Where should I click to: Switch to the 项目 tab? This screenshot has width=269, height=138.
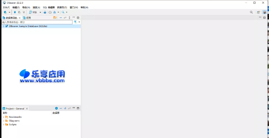pyautogui.click(x=27, y=18)
